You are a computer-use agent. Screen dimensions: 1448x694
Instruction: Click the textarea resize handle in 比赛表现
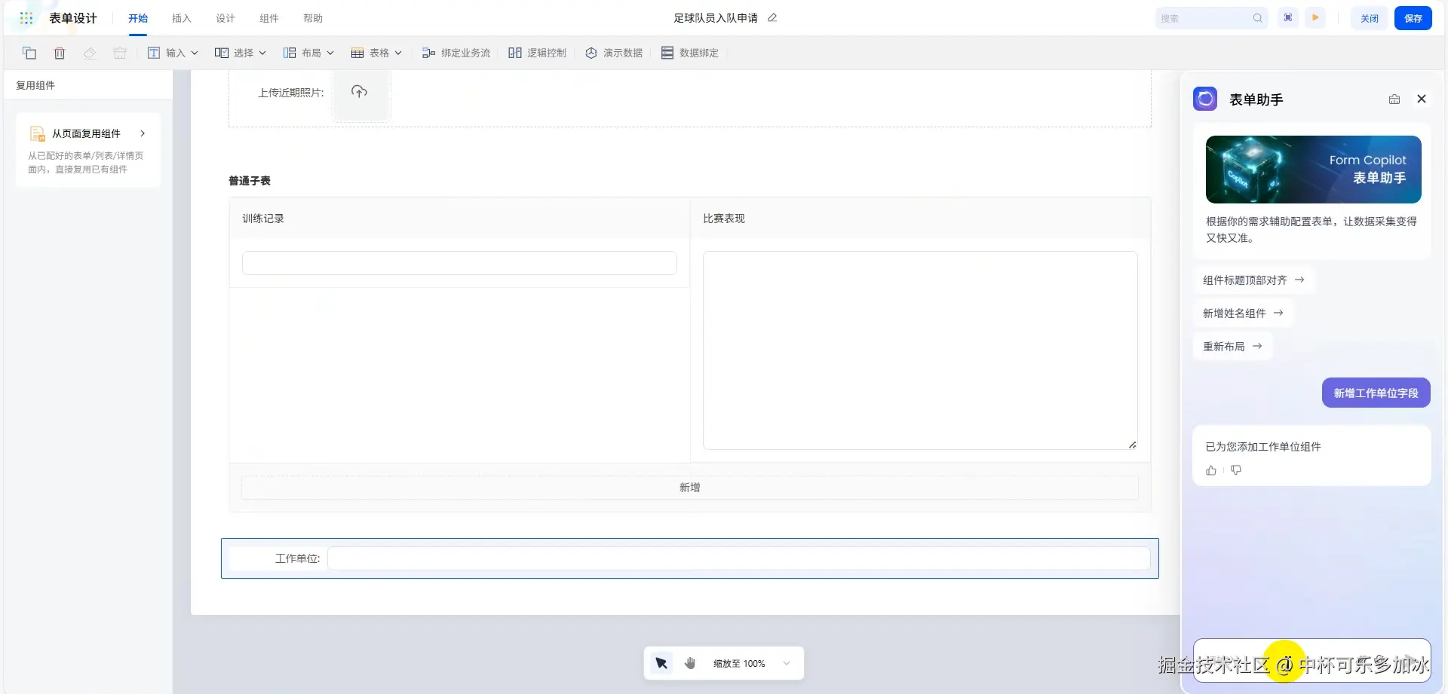click(1132, 445)
